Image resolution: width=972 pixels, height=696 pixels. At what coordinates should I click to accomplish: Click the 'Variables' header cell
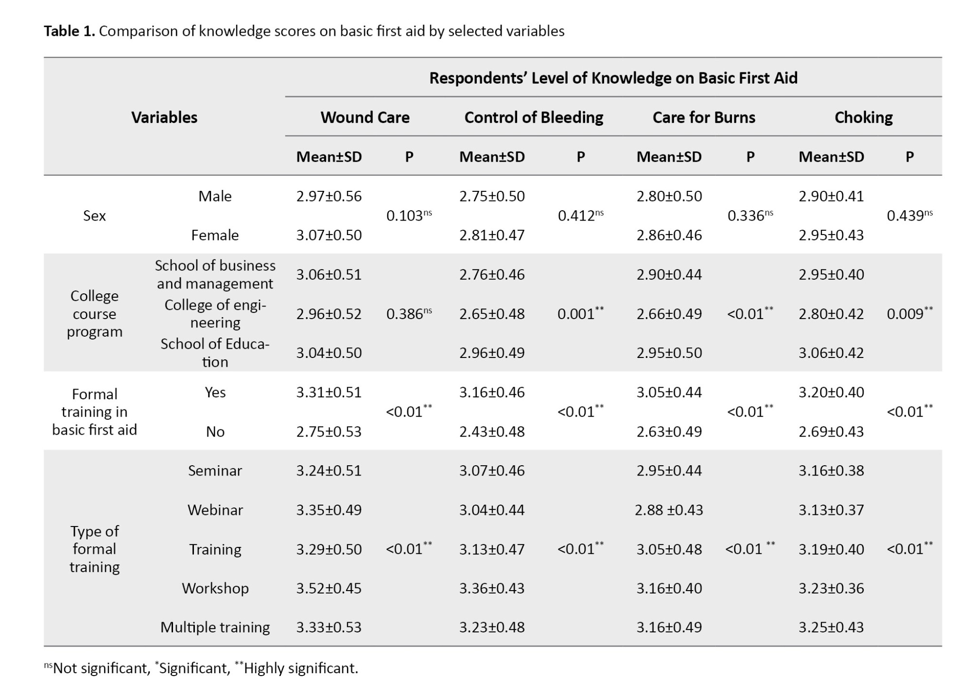tap(164, 118)
